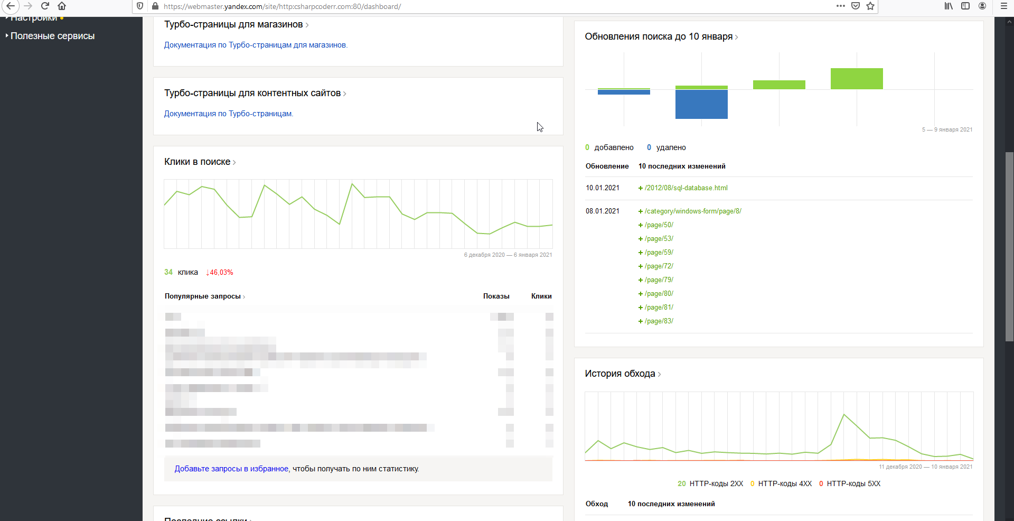Image resolution: width=1014 pixels, height=521 pixels.
Task: Click the URL address bar
Action: click(475, 6)
